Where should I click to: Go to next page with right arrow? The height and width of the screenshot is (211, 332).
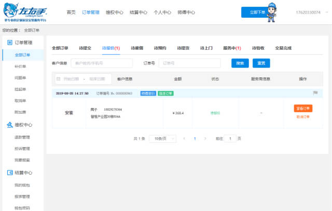click(x=205, y=139)
